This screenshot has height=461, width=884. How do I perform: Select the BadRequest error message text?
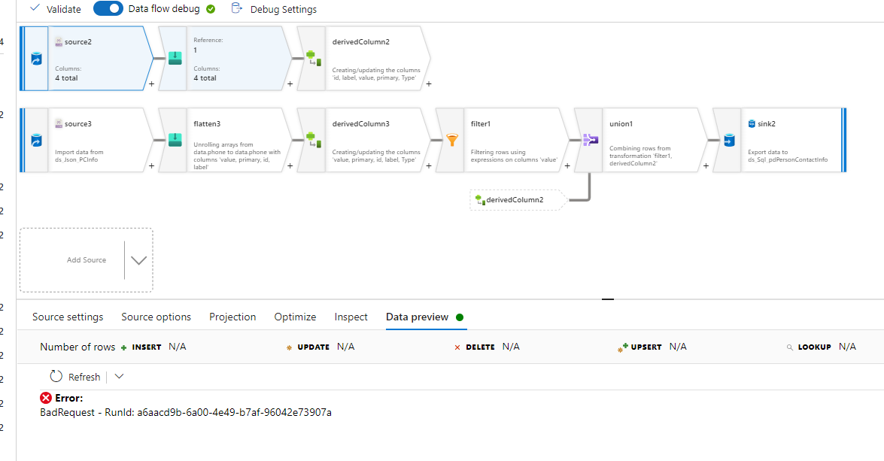186,412
